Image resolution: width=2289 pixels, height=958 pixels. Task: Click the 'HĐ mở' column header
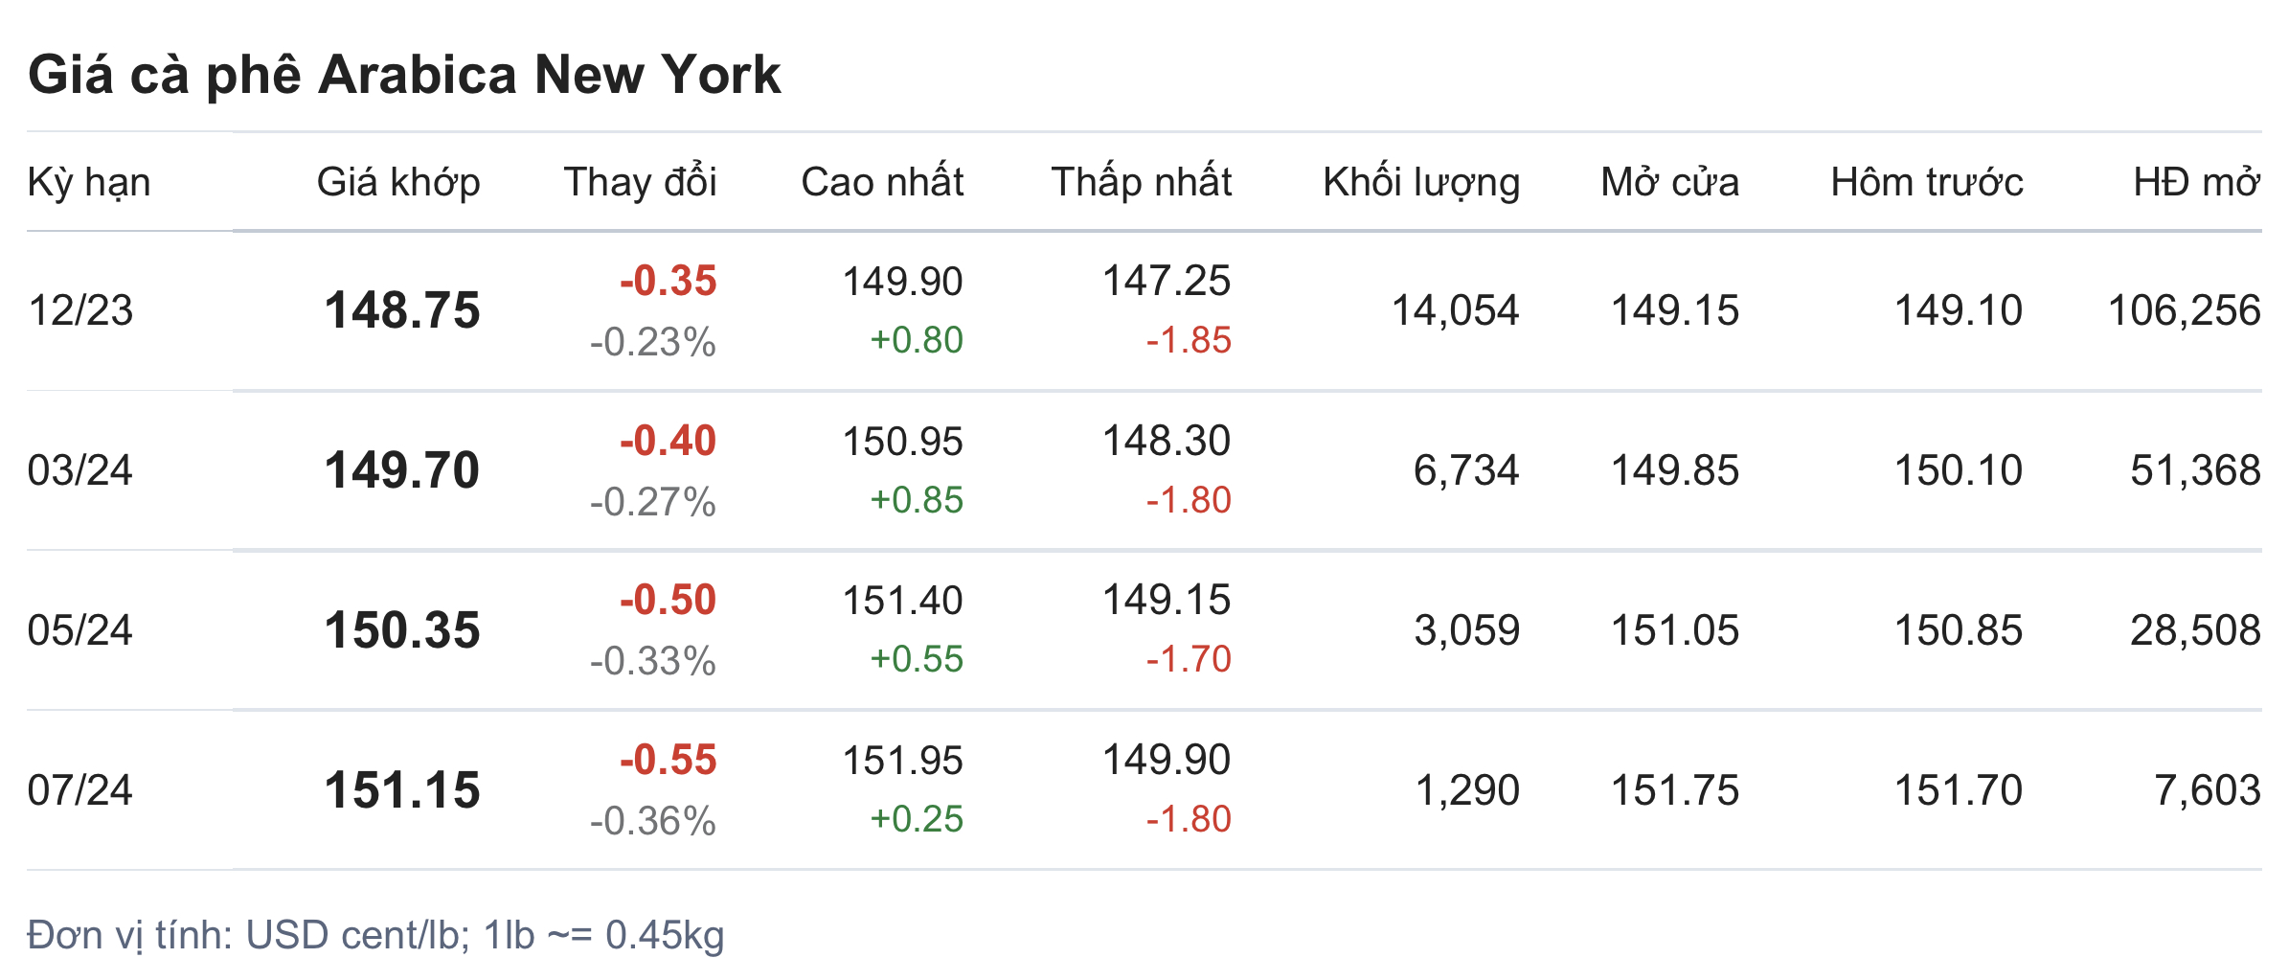click(x=2196, y=182)
